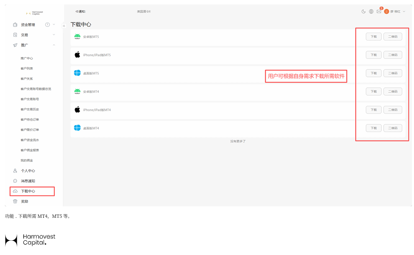Expand the 资金管理 menu chevron

[x=54, y=25]
